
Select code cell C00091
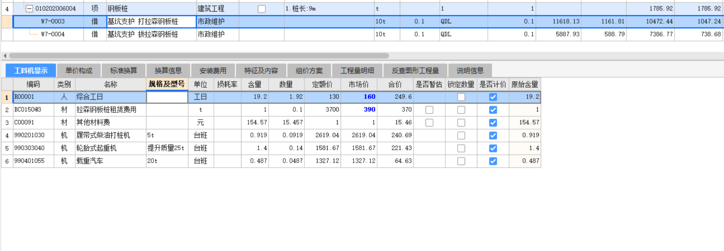click(34, 122)
